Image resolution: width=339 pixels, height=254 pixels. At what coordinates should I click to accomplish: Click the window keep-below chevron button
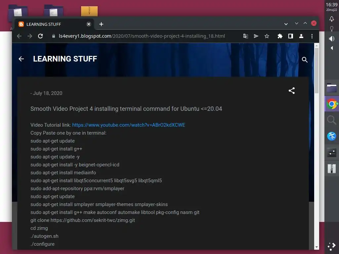(x=296, y=23)
